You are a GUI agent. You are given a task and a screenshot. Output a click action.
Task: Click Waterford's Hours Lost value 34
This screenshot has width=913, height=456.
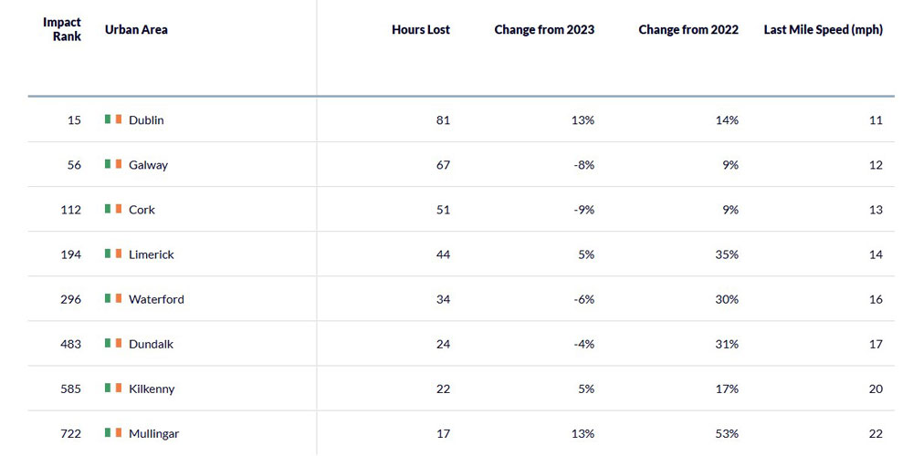443,298
